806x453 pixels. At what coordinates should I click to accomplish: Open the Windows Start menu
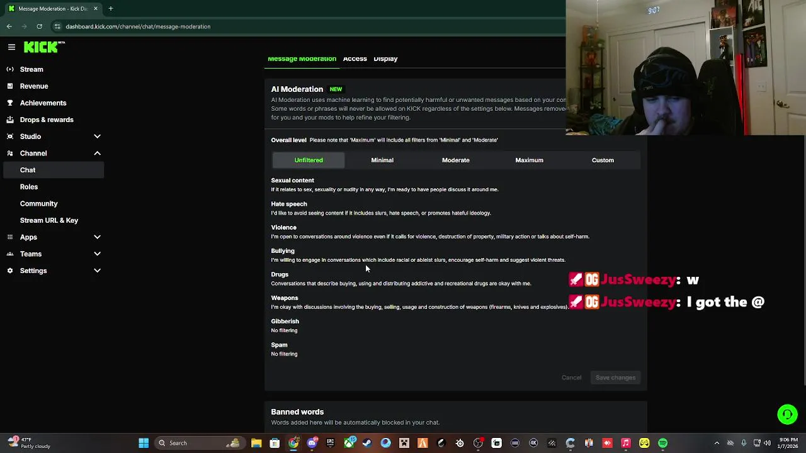coord(144,443)
